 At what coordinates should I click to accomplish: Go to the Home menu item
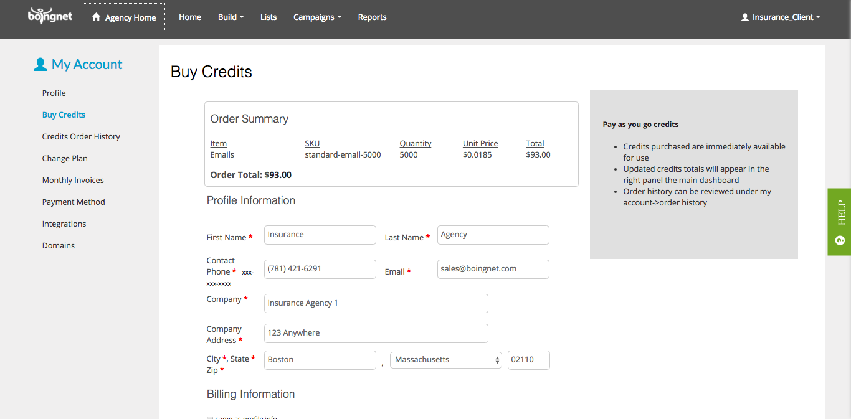coord(190,17)
